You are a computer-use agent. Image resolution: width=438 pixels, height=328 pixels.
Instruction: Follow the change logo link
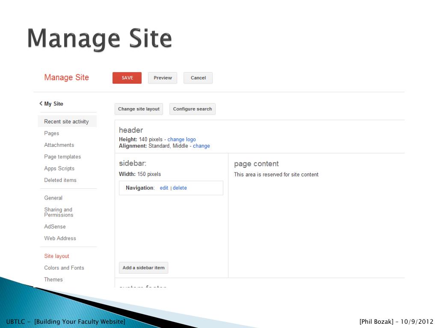click(x=181, y=140)
